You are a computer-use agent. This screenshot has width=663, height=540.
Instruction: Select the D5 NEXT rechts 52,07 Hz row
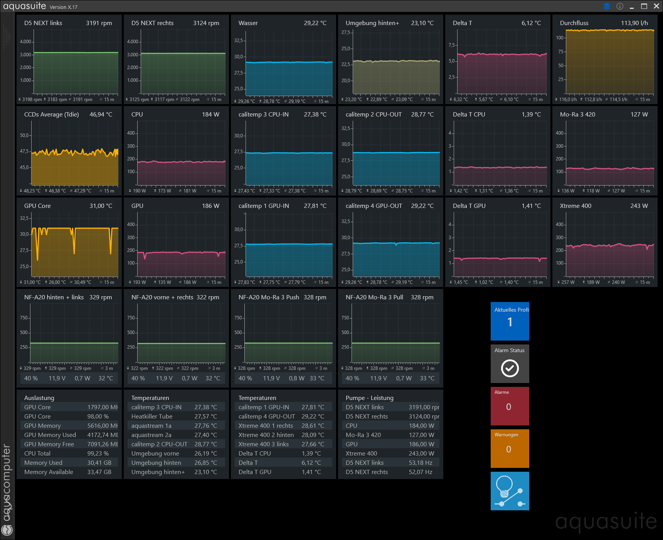coord(390,472)
